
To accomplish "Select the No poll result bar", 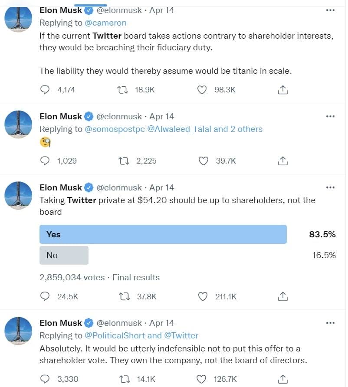I will coord(64,255).
